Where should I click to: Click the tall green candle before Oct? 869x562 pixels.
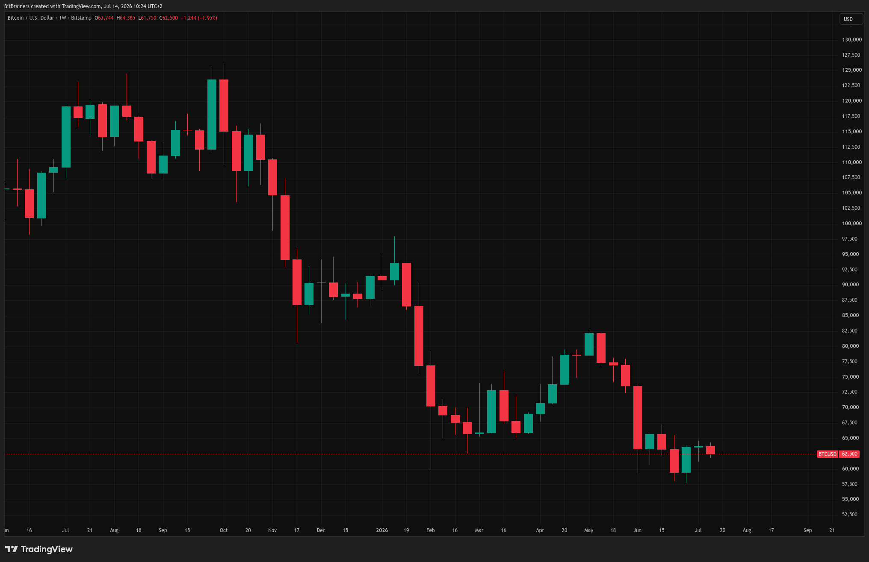pos(212,115)
